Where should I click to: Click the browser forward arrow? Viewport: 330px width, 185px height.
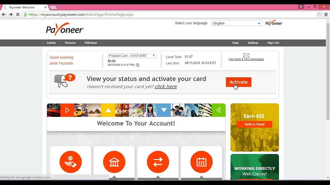pos(11,15)
